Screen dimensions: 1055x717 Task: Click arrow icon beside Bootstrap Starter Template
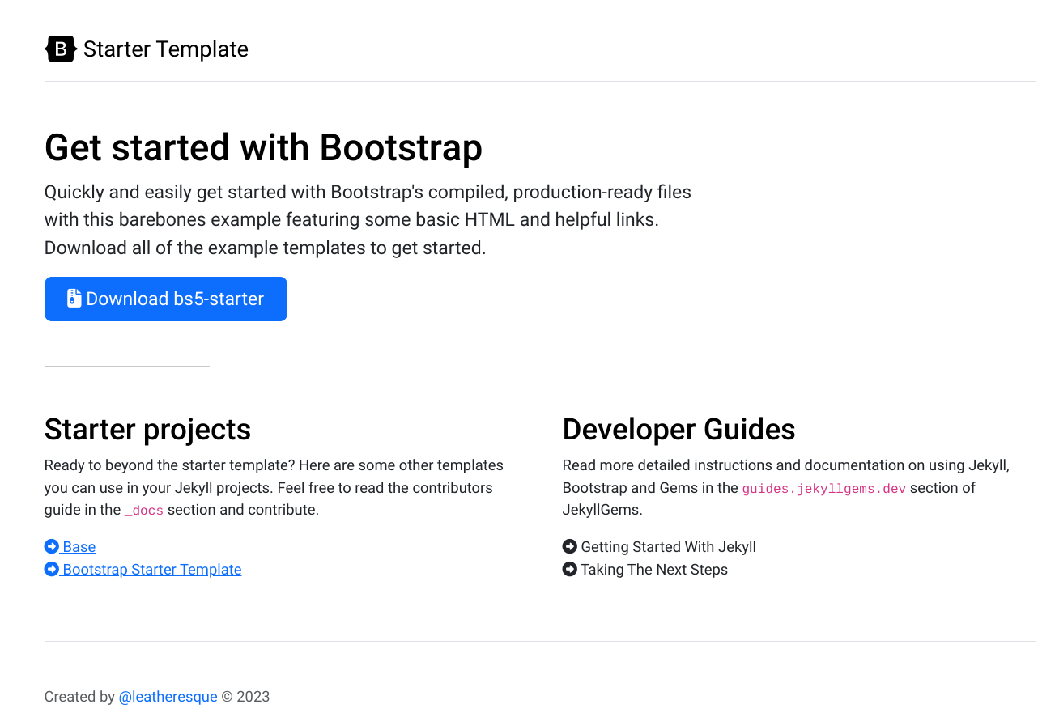point(52,569)
